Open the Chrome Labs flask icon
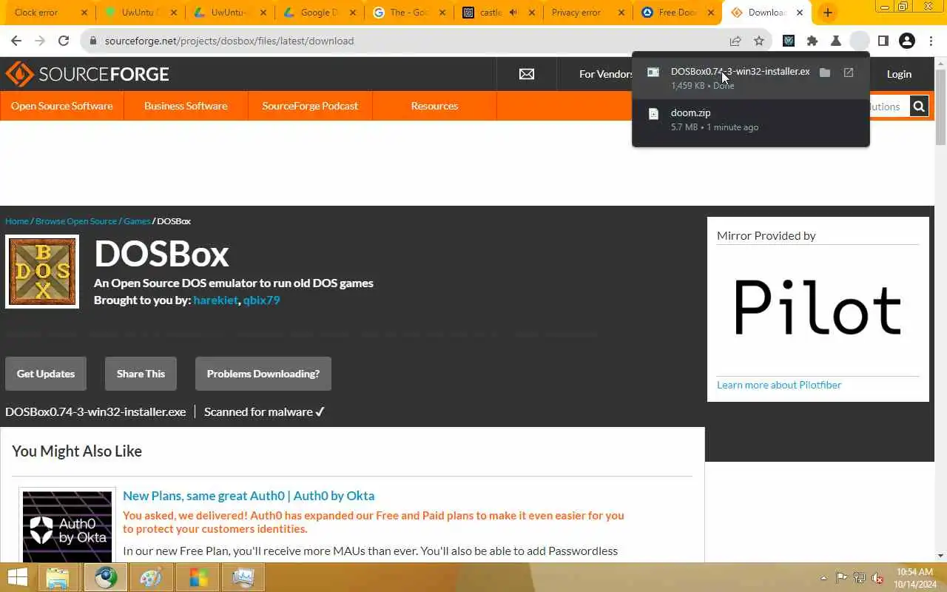 pos(836,41)
